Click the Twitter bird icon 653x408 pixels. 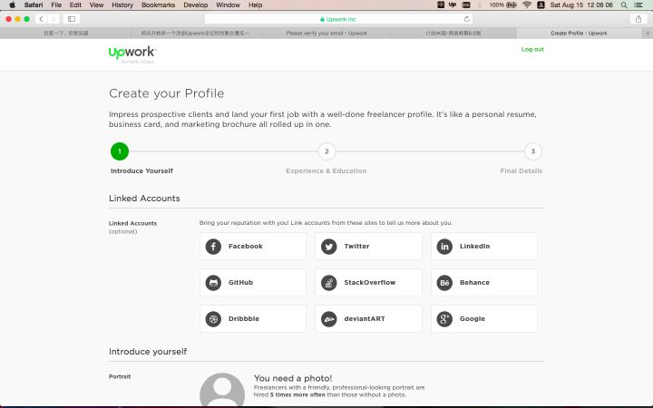click(x=328, y=247)
